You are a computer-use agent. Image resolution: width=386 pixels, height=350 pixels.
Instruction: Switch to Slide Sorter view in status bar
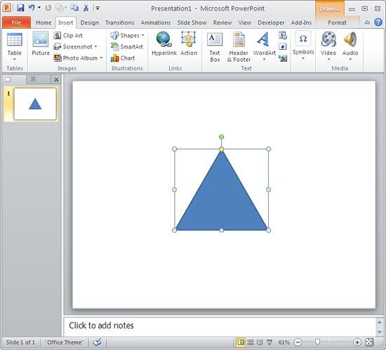pyautogui.click(x=251, y=342)
